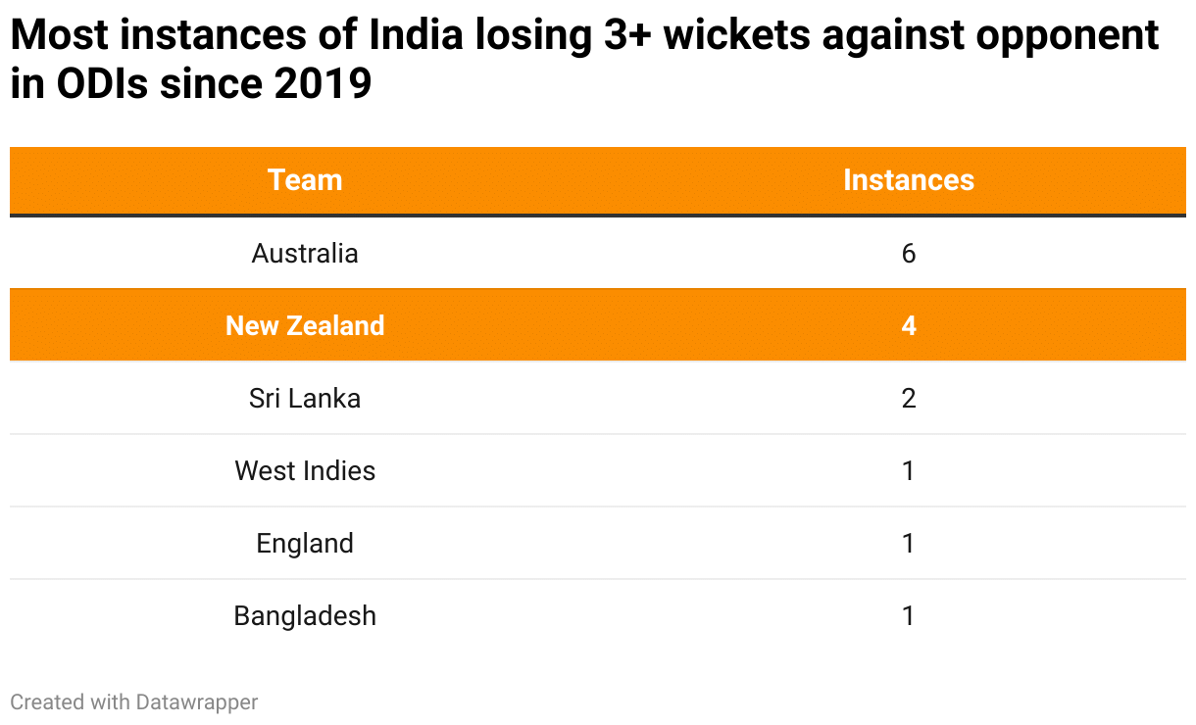This screenshot has width=1196, height=725.
Task: Select the Bangladesh team cell
Action: pos(305,616)
